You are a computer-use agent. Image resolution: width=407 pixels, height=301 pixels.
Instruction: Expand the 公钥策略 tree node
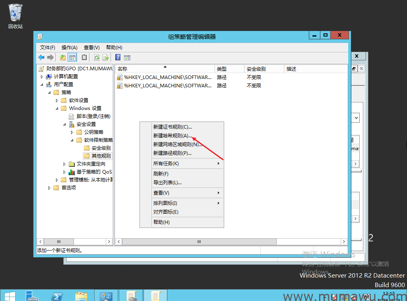(x=72, y=132)
